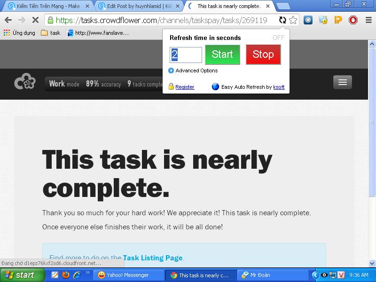Open a new tab with the new-tab button

point(283,7)
